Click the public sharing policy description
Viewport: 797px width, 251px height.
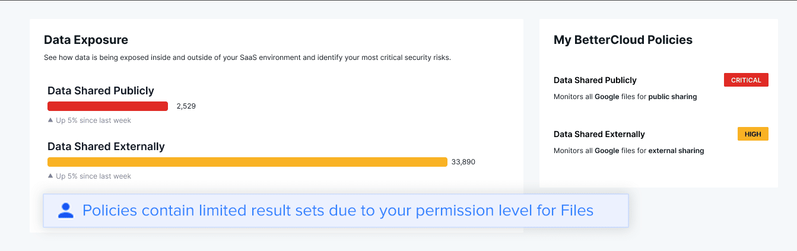pos(625,96)
